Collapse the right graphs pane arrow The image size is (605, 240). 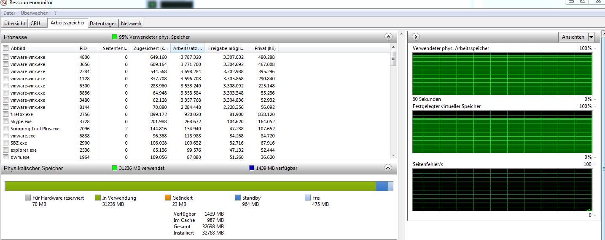[415, 37]
